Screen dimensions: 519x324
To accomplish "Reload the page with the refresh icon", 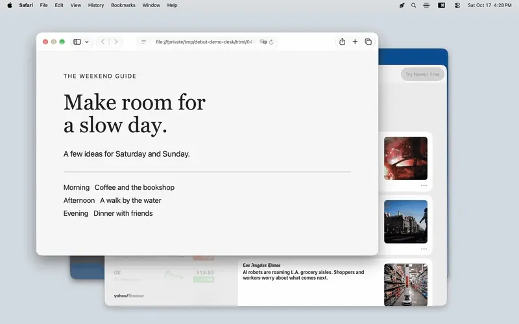I will tap(271, 42).
